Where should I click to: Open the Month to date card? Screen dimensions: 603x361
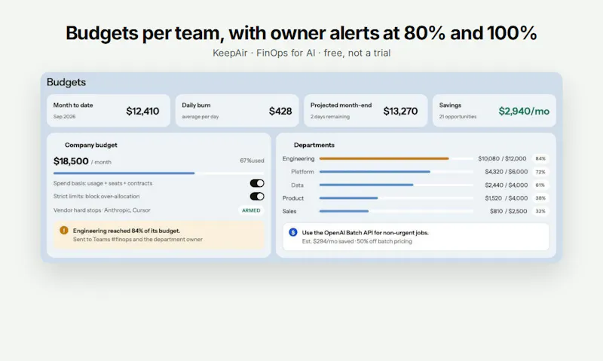tap(109, 111)
